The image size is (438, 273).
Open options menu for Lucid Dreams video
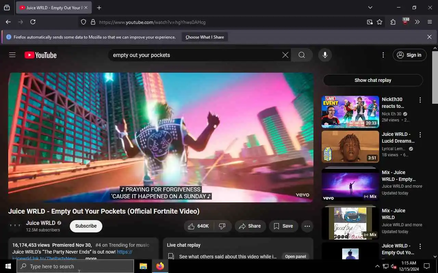pos(420,135)
